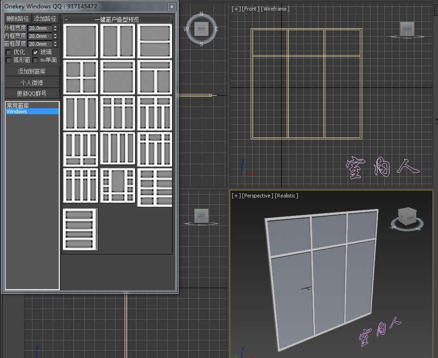
Task: Pick the four-pane grid window preset
Action: [81, 77]
